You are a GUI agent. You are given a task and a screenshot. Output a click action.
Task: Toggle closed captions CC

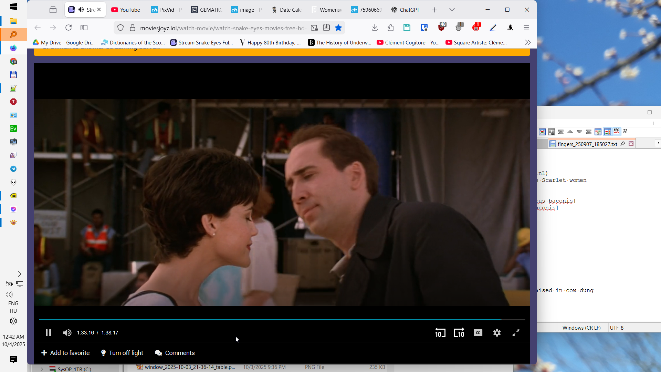478,333
